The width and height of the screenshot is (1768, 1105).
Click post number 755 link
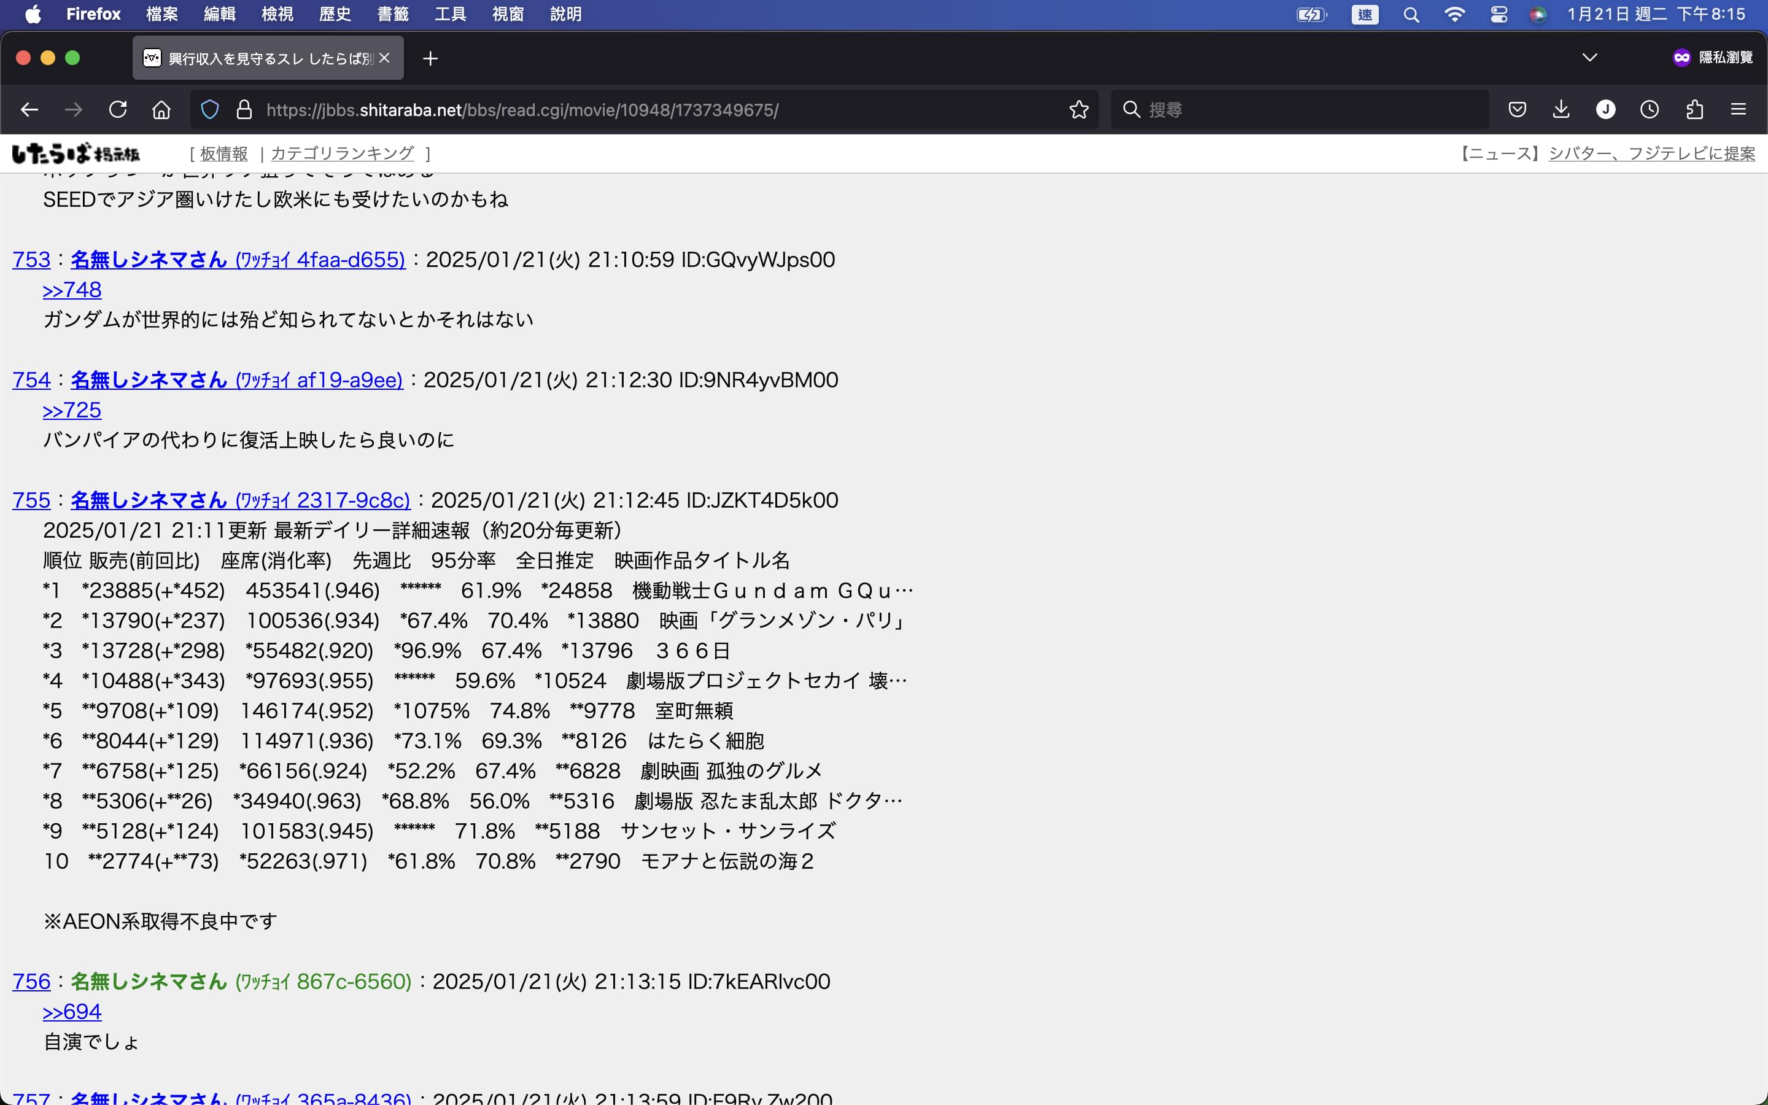click(31, 500)
